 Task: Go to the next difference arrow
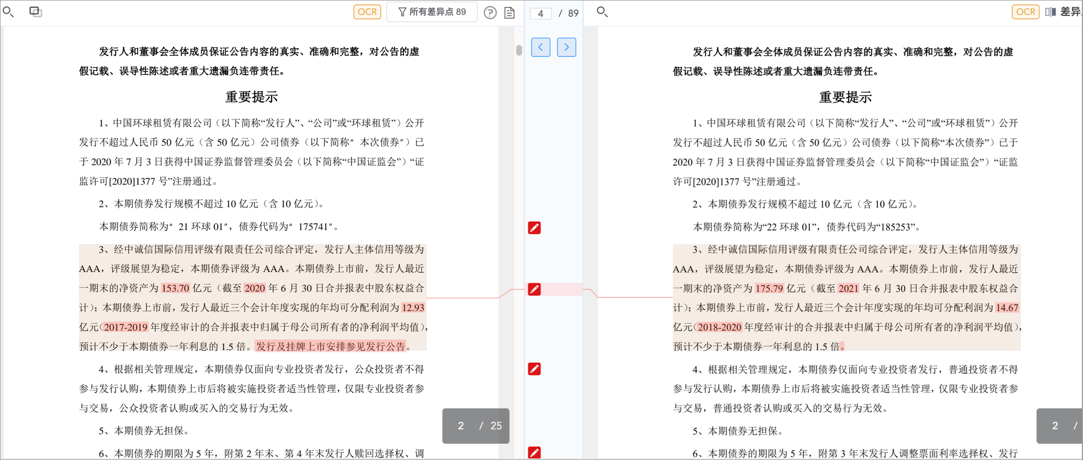(x=567, y=47)
